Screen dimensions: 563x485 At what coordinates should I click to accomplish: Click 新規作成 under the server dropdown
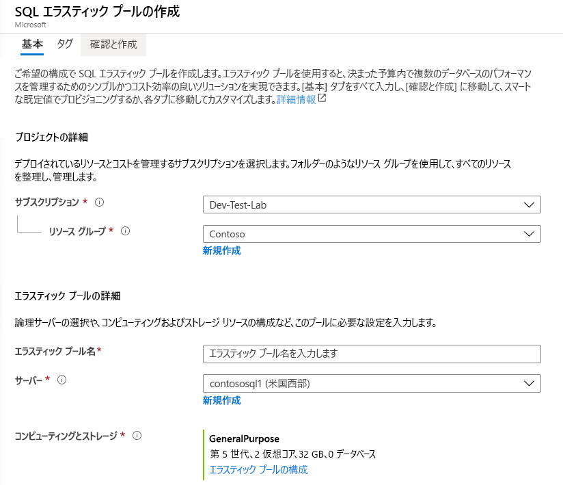221,400
